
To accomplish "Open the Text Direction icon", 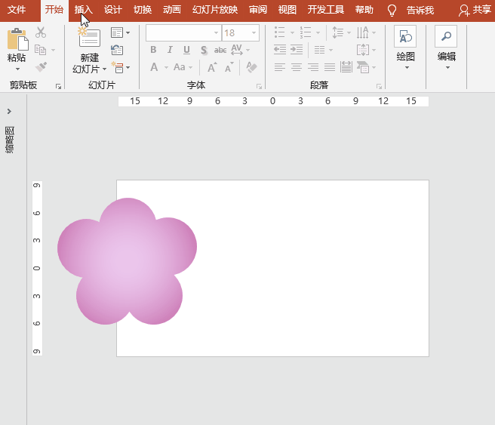I will click(x=363, y=32).
